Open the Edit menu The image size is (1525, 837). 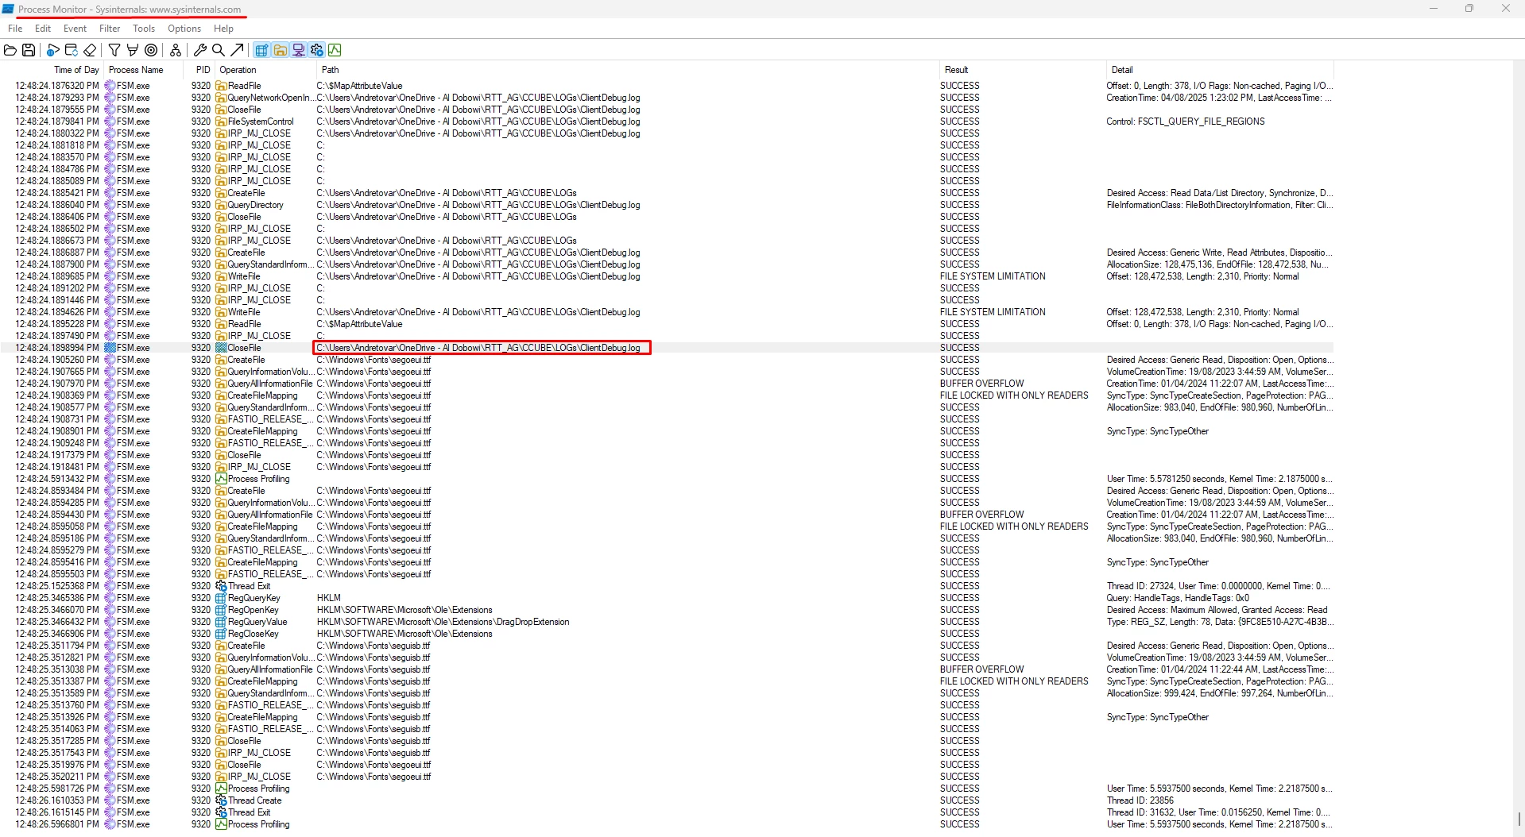point(43,29)
